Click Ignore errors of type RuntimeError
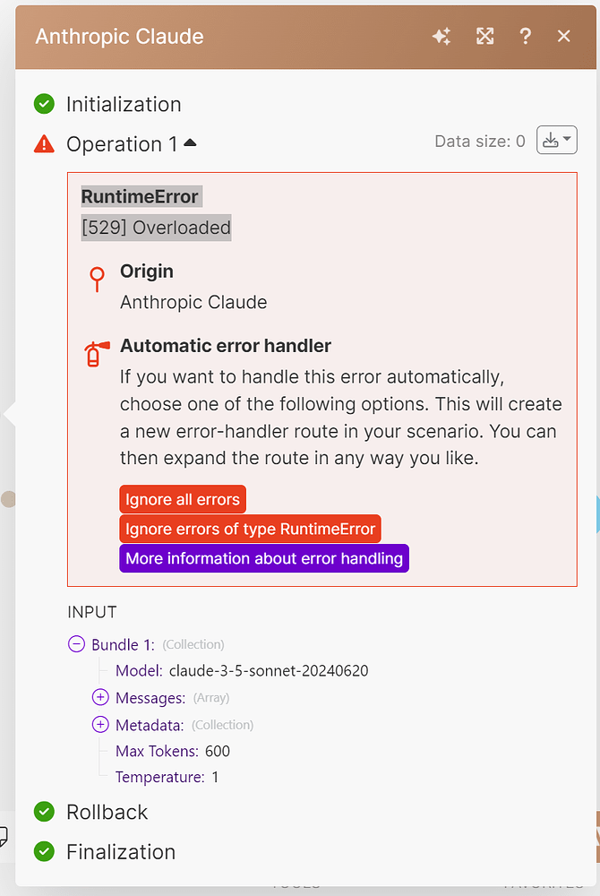The image size is (600, 896). (x=250, y=529)
